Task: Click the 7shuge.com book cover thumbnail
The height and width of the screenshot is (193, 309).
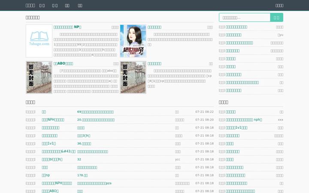Action: tap(39, 41)
